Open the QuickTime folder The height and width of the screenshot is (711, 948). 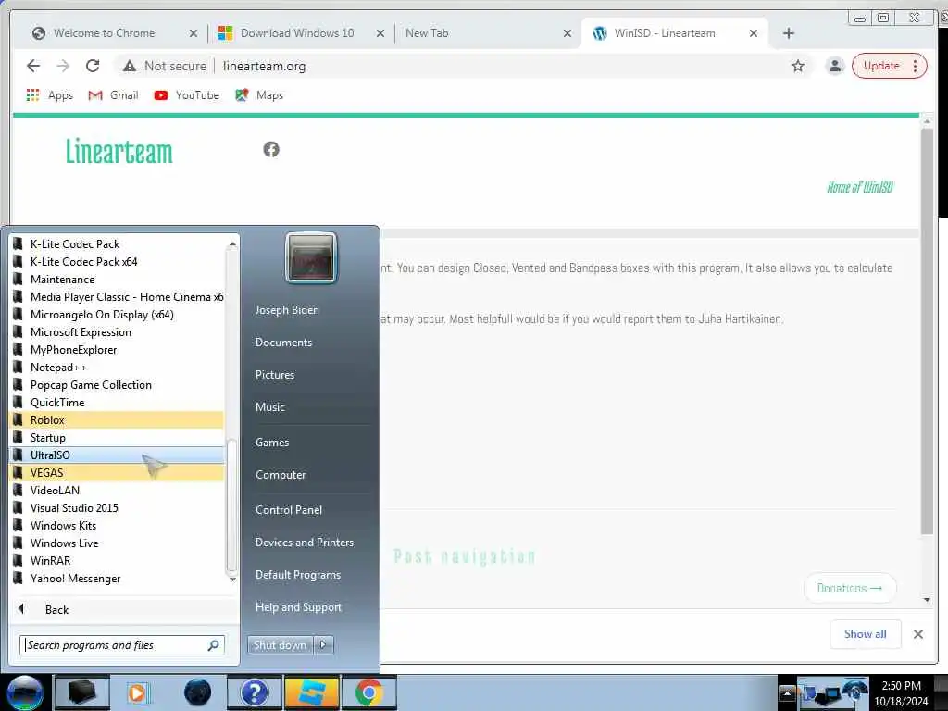click(117, 403)
